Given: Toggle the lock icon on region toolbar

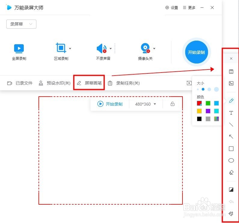Looking at the screenshot, I should [172, 104].
